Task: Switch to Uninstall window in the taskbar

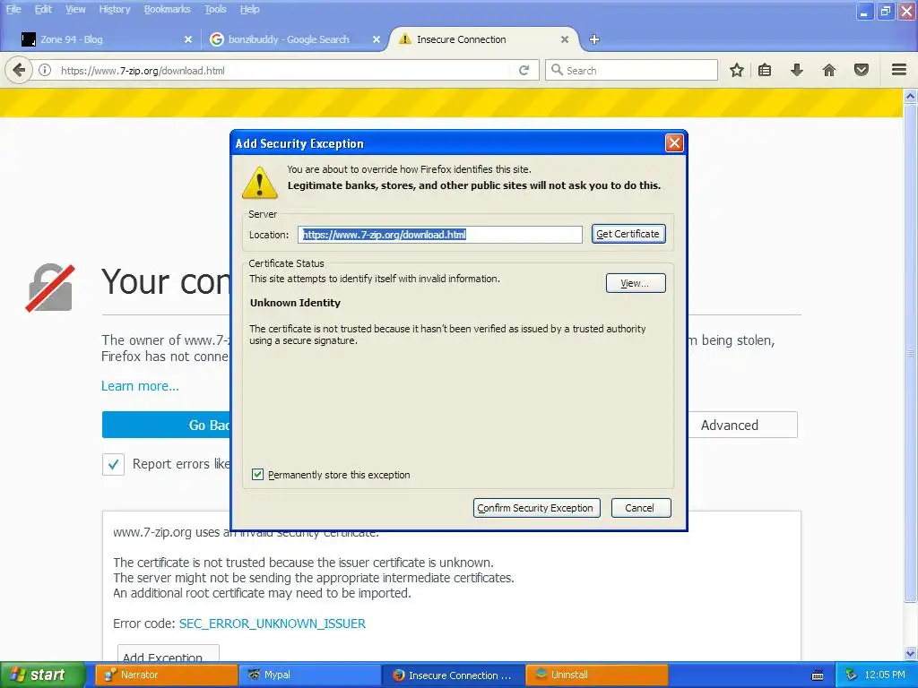Action: (596, 675)
